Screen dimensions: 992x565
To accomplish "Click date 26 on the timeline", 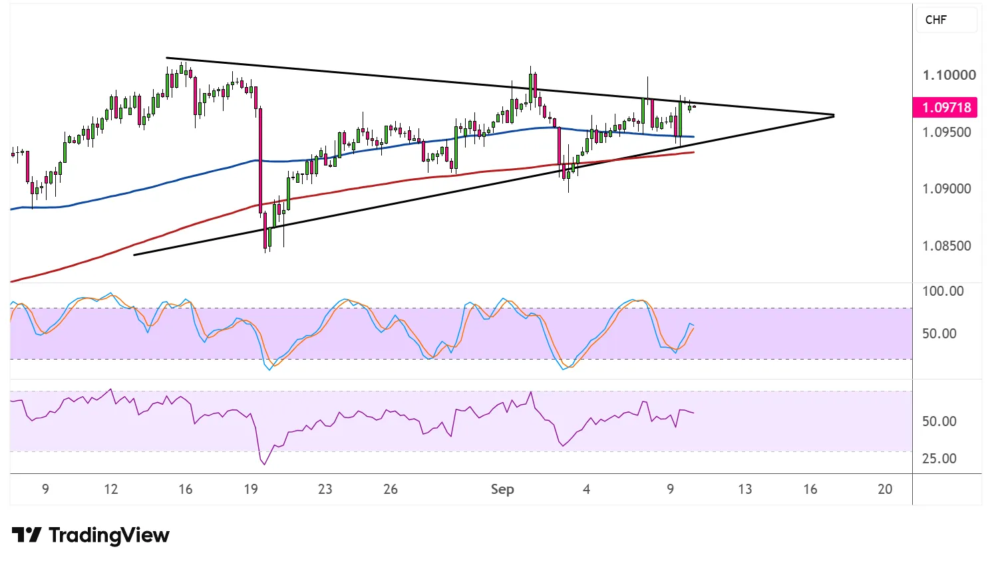I will (x=391, y=489).
